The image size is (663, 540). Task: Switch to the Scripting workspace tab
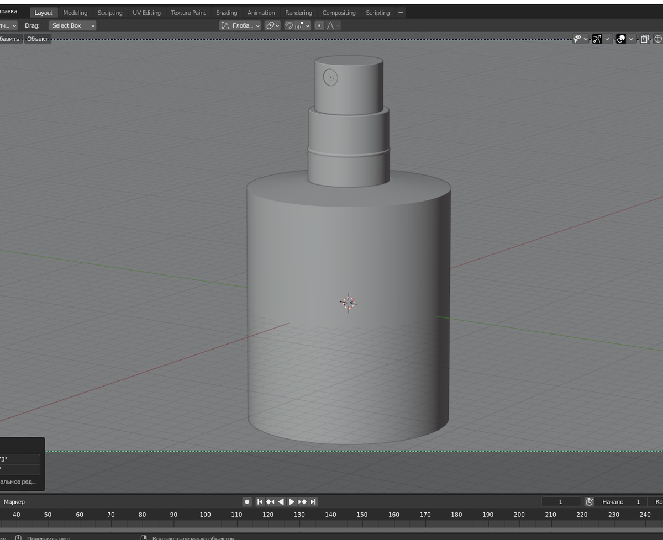(377, 13)
